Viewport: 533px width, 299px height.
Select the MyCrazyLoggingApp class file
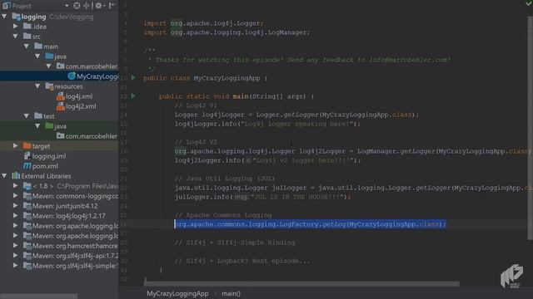pos(93,76)
